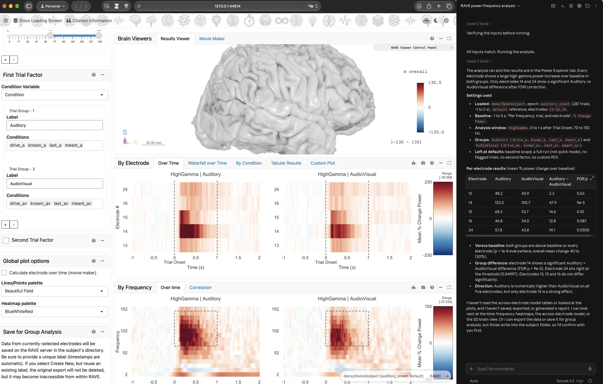Collapse the Brain Viewers card
This screenshot has height=384, width=603.
tap(440, 39)
